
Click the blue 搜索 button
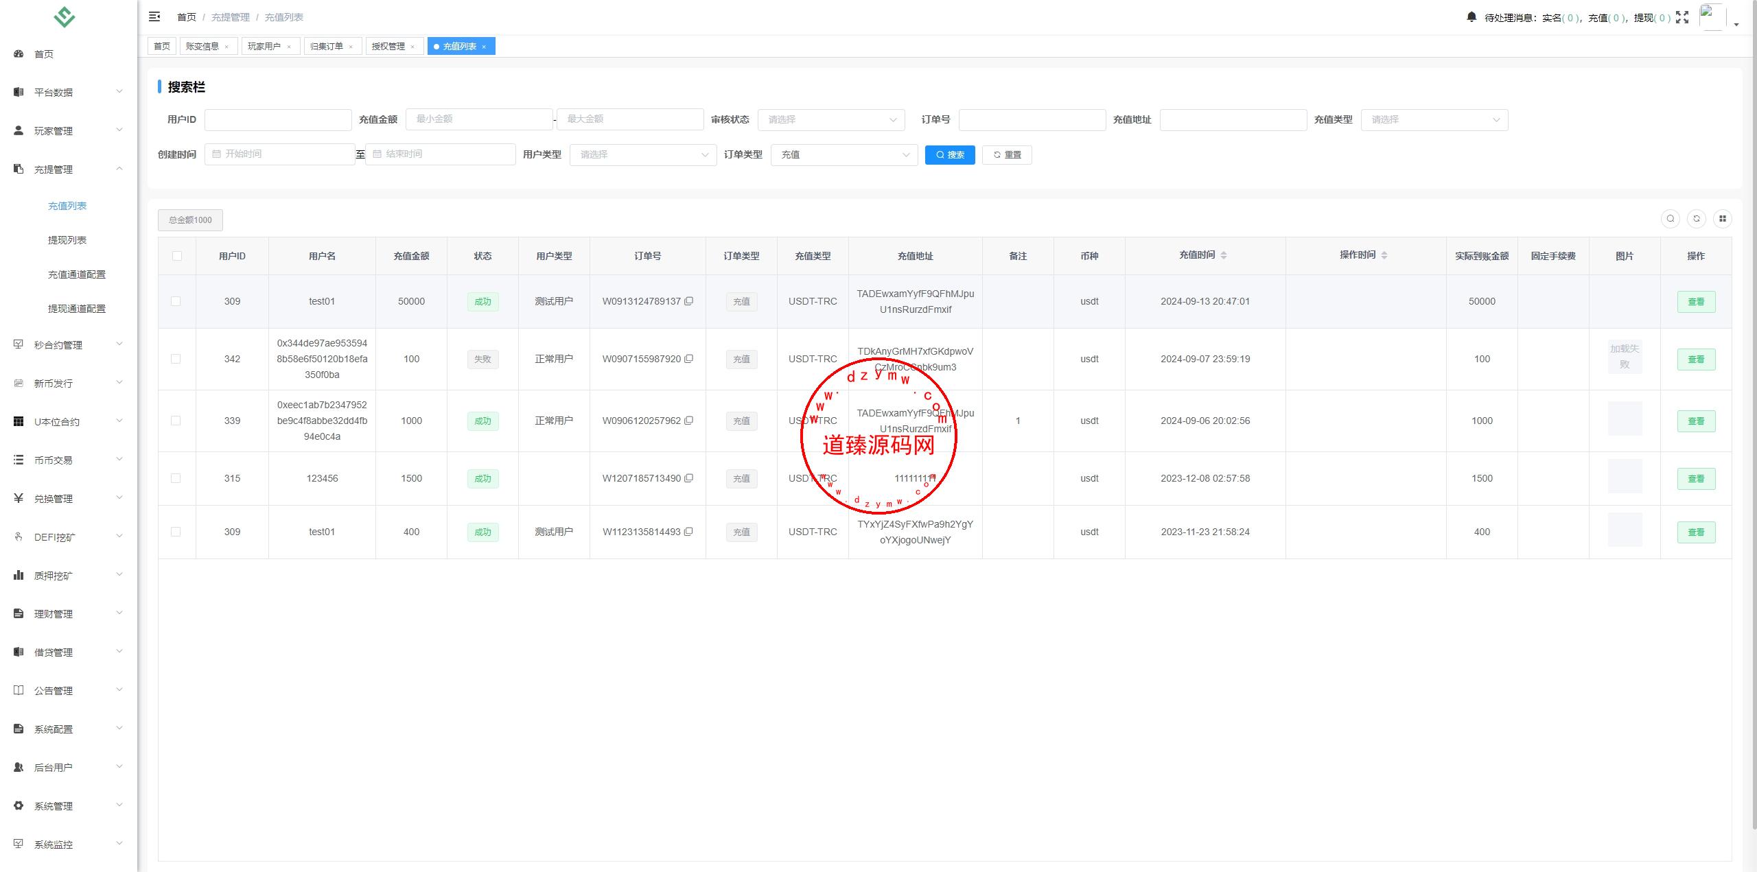tap(950, 154)
